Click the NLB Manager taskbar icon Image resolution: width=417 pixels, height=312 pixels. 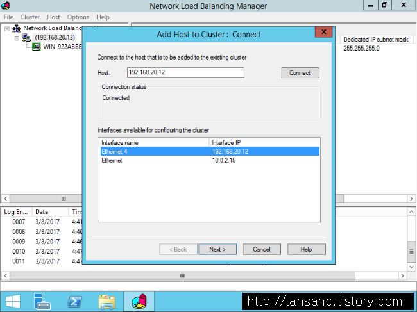pos(139,302)
